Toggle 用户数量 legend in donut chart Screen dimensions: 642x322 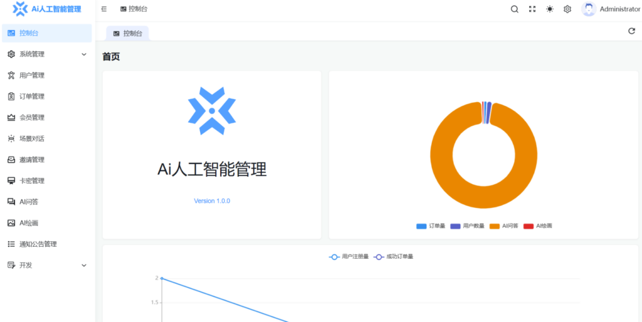468,226
